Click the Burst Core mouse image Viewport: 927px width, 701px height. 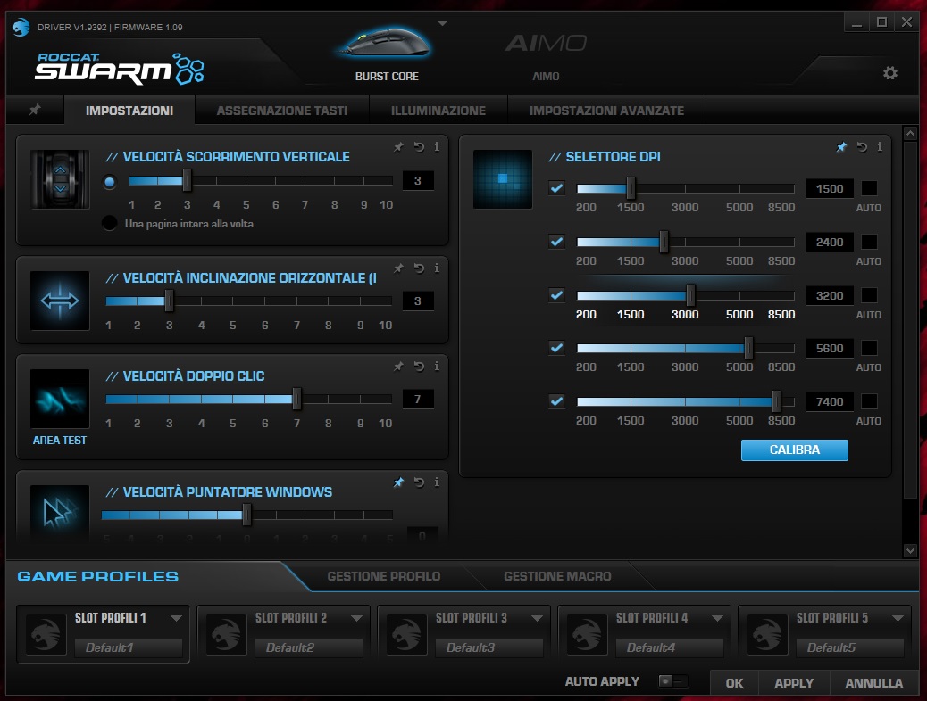[386, 43]
